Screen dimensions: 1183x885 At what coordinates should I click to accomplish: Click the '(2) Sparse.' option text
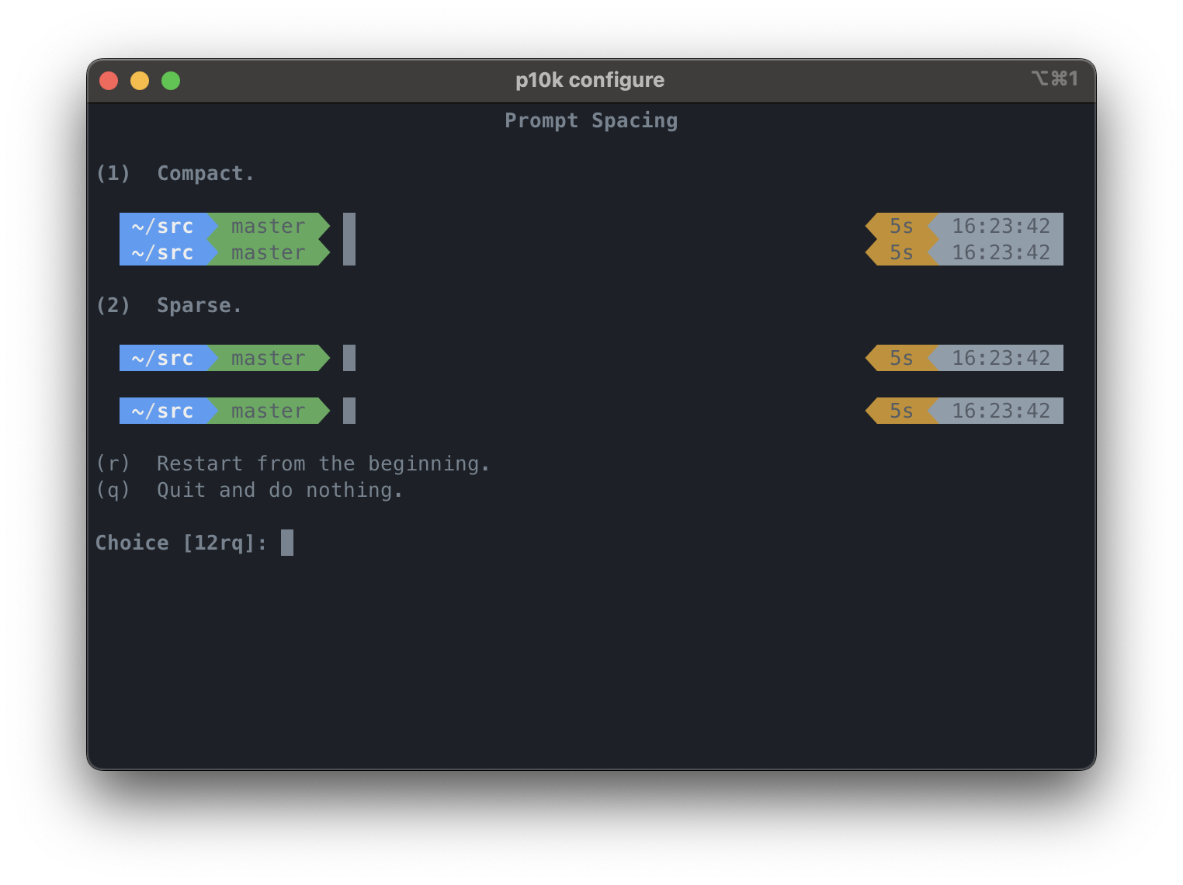pos(168,305)
